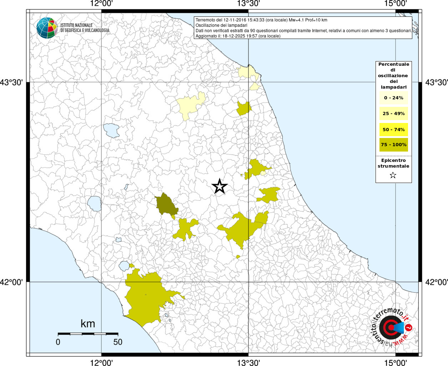Image resolution: width=448 pixels, height=366 pixels.
Task: Click the epicenter star on the map
Action: coord(220,186)
